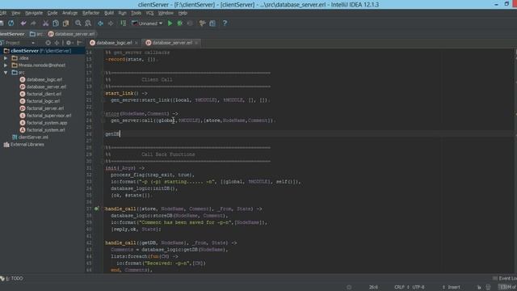Screen dimensions: 517x291
Task: Open the Code menu
Action: (x=53, y=13)
